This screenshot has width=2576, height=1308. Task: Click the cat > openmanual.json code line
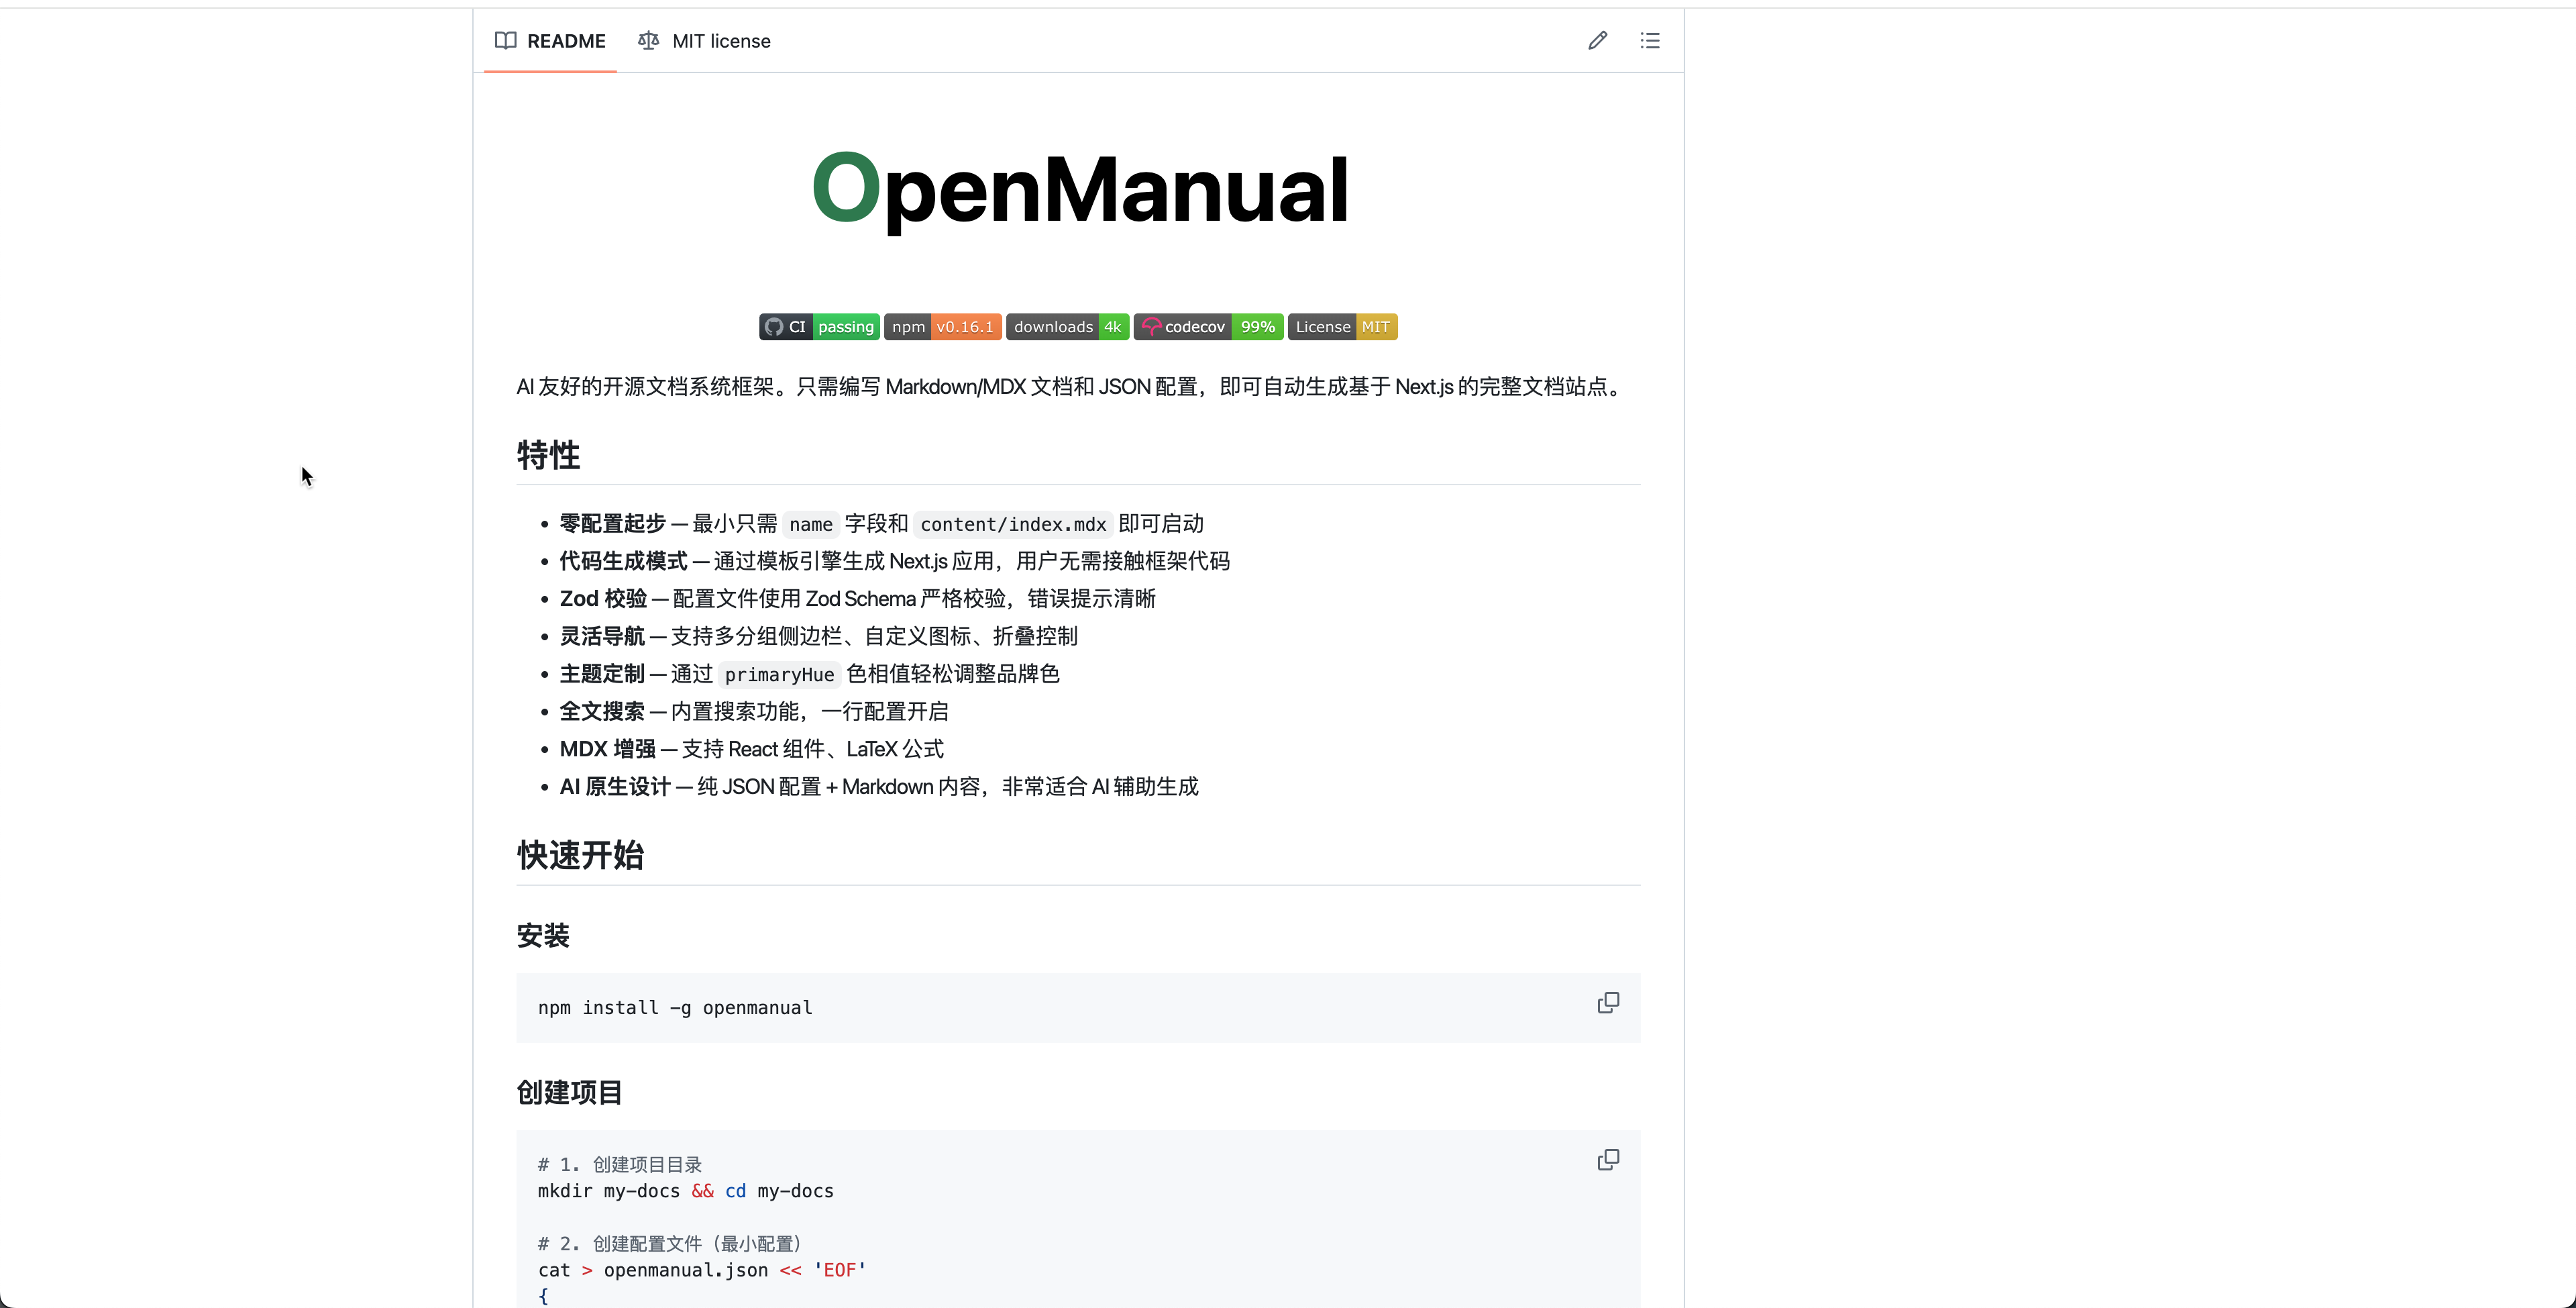pos(702,1270)
